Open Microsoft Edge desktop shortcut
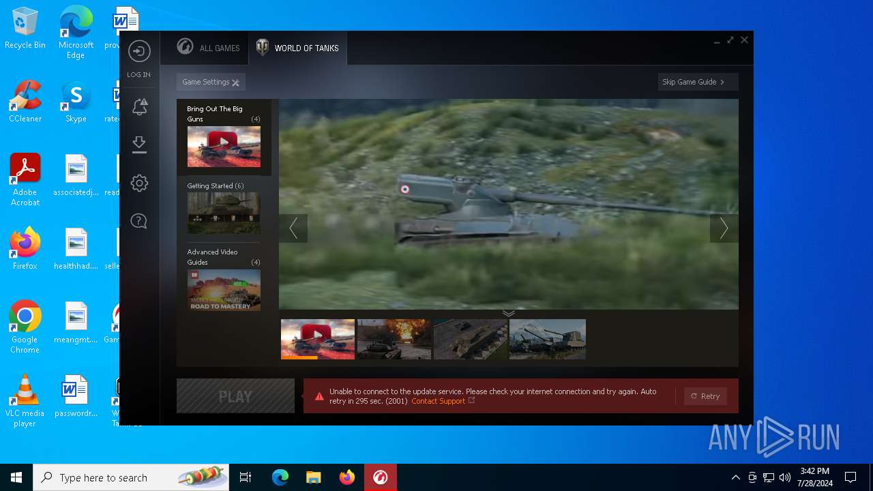873x491 pixels. point(76,32)
